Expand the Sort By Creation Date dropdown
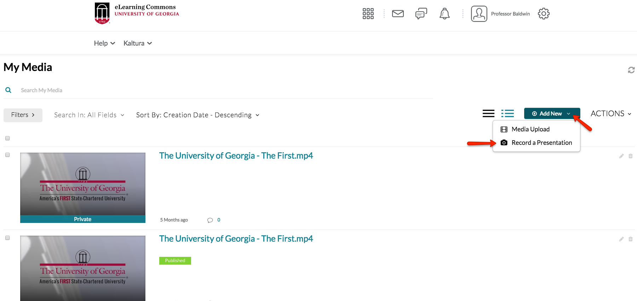This screenshot has width=637, height=301. [x=197, y=115]
